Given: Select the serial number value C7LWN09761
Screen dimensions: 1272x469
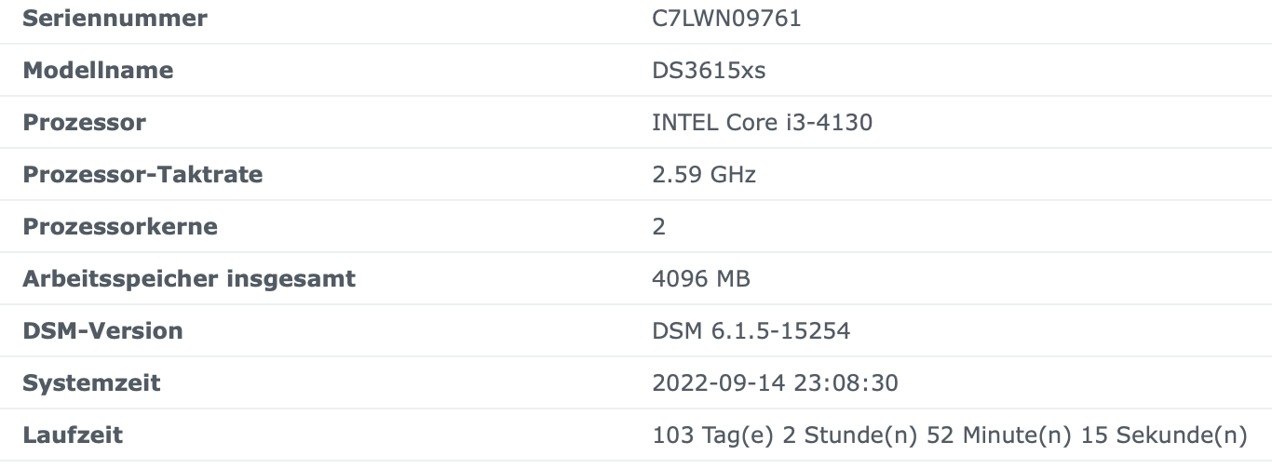Looking at the screenshot, I should (x=726, y=18).
